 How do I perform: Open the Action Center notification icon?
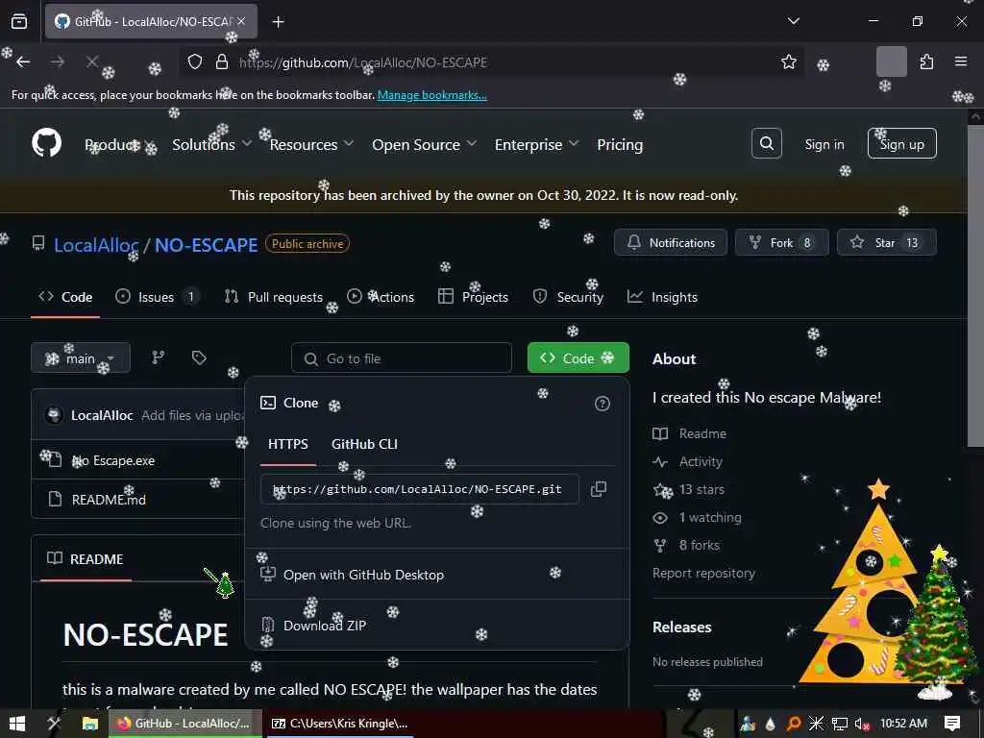coord(952,723)
